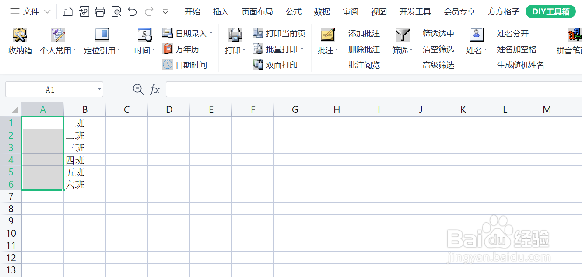Click cell containing 三班
The image size is (582, 277).
[x=85, y=147]
